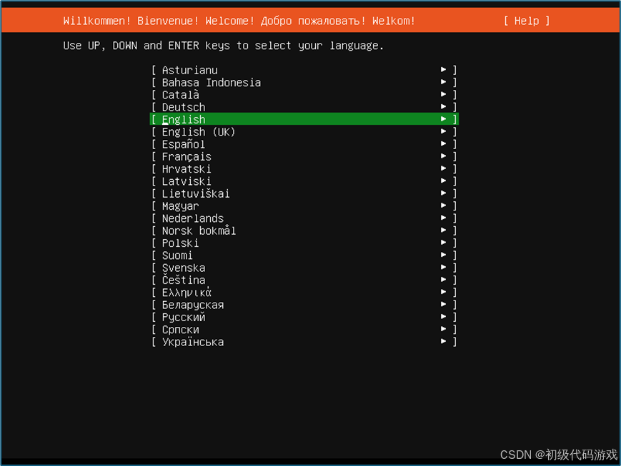The height and width of the screenshot is (466, 621).
Task: Click the arrow beside Français
Action: (443, 156)
